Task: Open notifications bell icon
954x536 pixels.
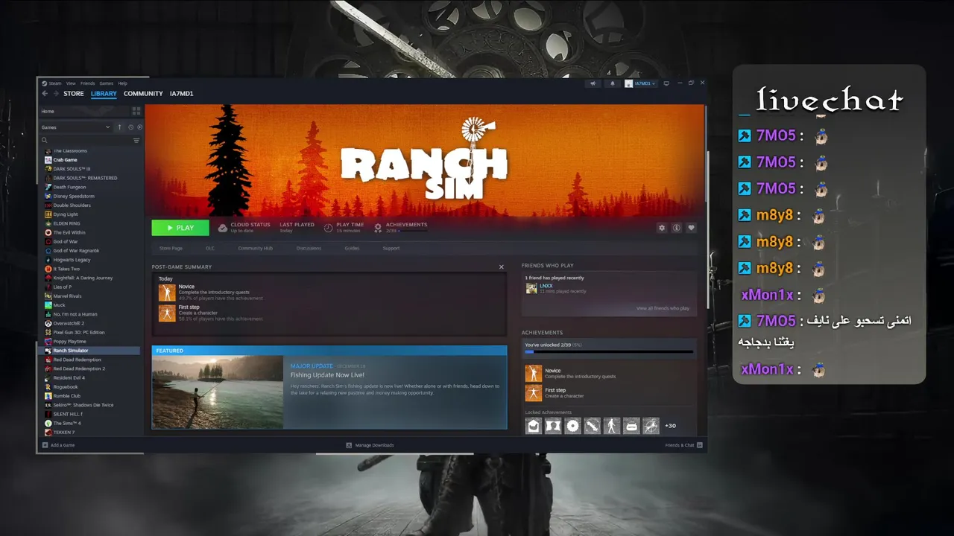Action: 613,83
